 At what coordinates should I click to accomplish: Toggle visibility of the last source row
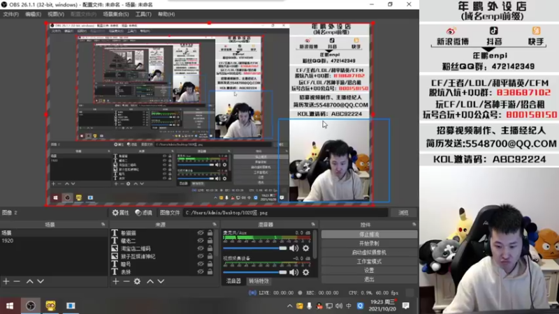pyautogui.click(x=201, y=272)
